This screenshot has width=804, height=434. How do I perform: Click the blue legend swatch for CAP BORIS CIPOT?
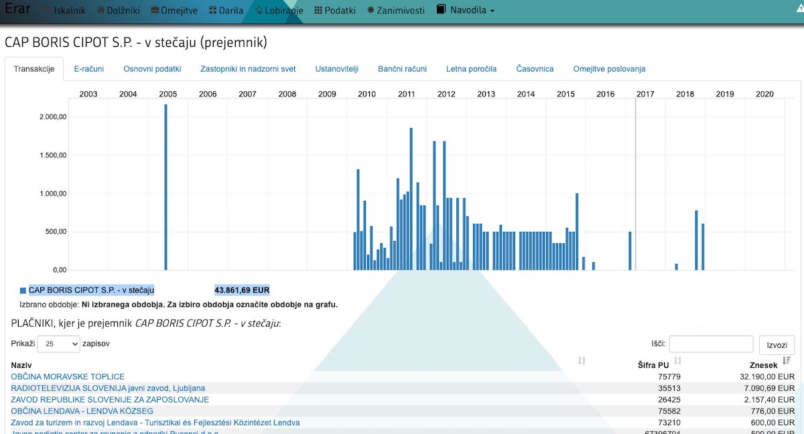coord(23,291)
